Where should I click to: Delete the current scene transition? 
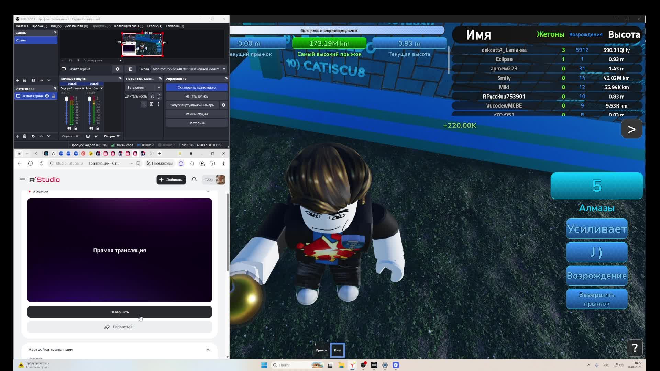[x=152, y=104]
